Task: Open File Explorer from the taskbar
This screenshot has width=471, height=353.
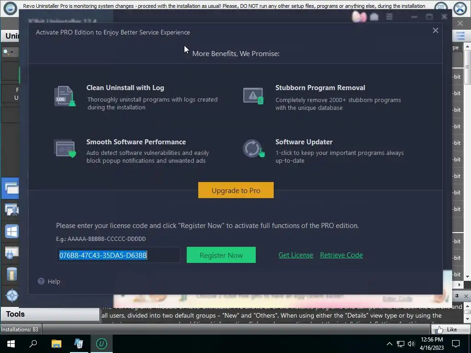Action: click(56, 344)
